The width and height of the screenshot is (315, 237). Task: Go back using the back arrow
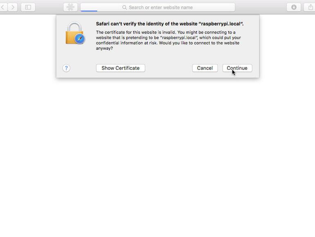(x=3, y=7)
